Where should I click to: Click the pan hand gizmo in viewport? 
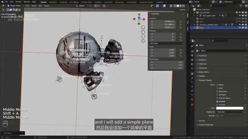[143, 32]
